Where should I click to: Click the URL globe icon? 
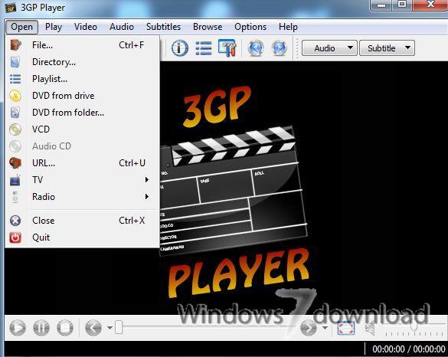tap(15, 163)
